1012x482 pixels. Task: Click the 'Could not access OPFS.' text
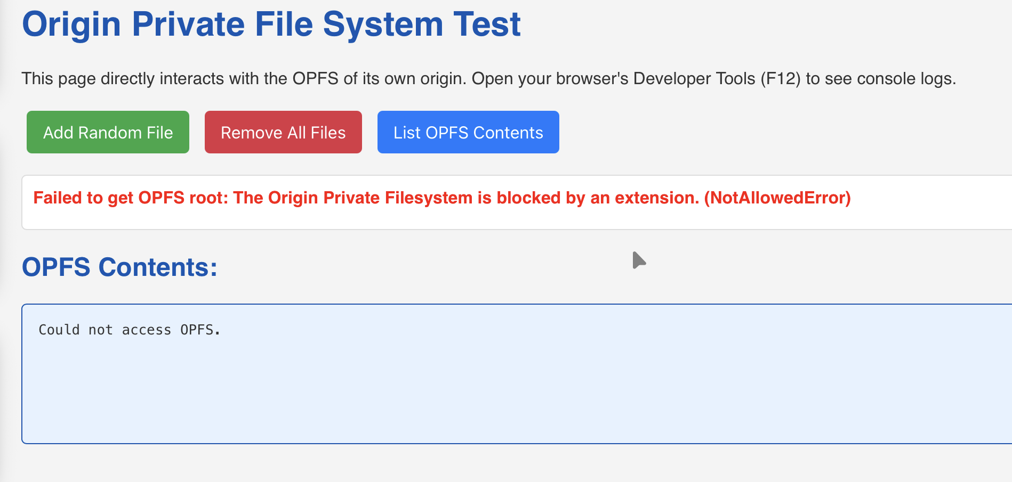click(x=130, y=330)
